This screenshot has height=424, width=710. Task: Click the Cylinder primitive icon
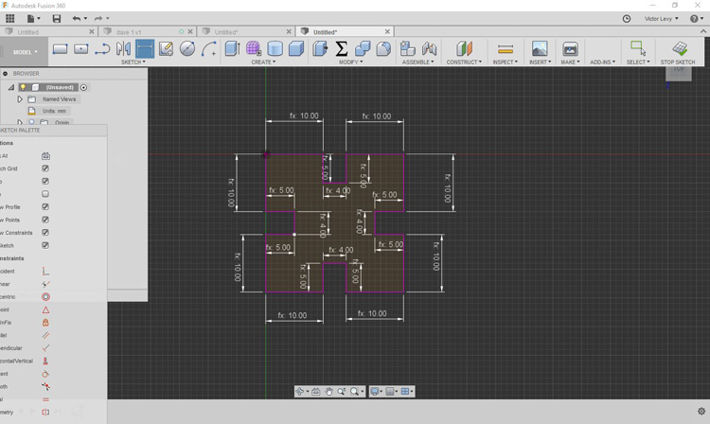point(275,48)
